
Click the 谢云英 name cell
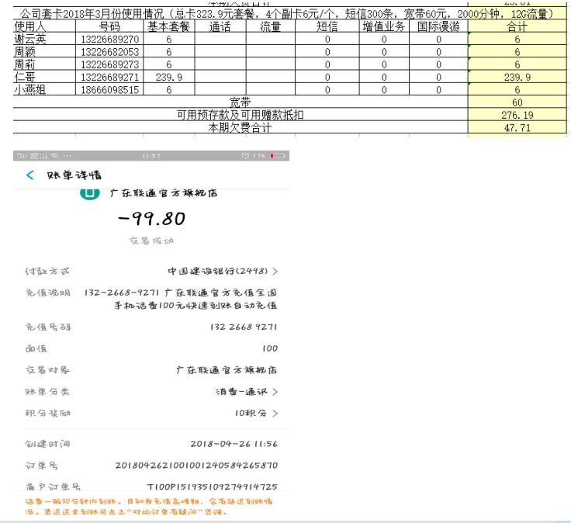(31, 40)
